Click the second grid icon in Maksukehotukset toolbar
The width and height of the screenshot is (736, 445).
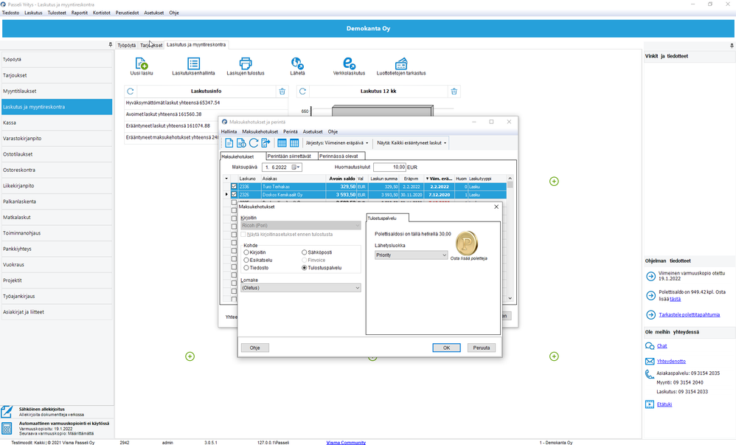tap(294, 143)
